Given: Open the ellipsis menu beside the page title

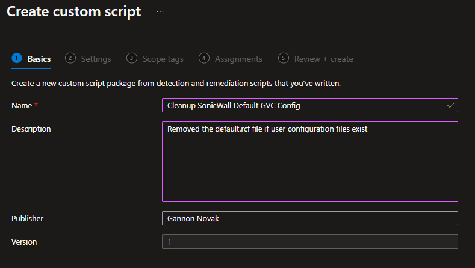Looking at the screenshot, I should point(160,11).
